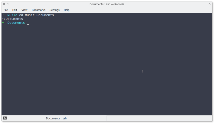Open the Bookmarks menu

(x=38, y=10)
